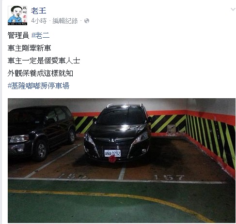Click the text line 車主一定是個愛車人士
The height and width of the screenshot is (224, 236).
(44, 60)
